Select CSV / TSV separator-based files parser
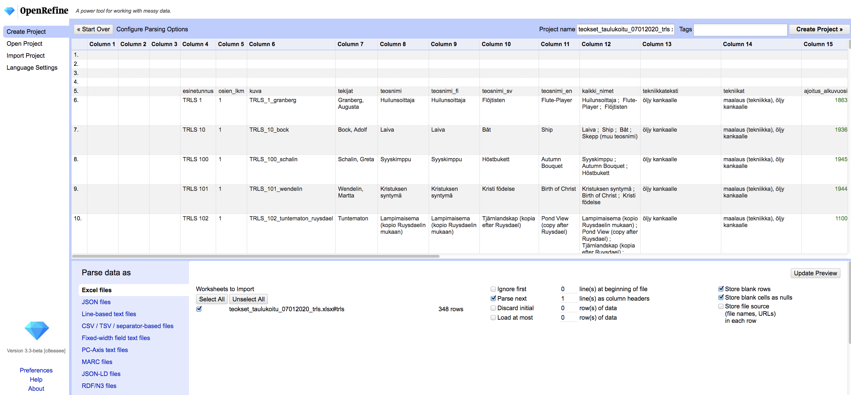Screen dimensions: 851x395 pos(127,326)
